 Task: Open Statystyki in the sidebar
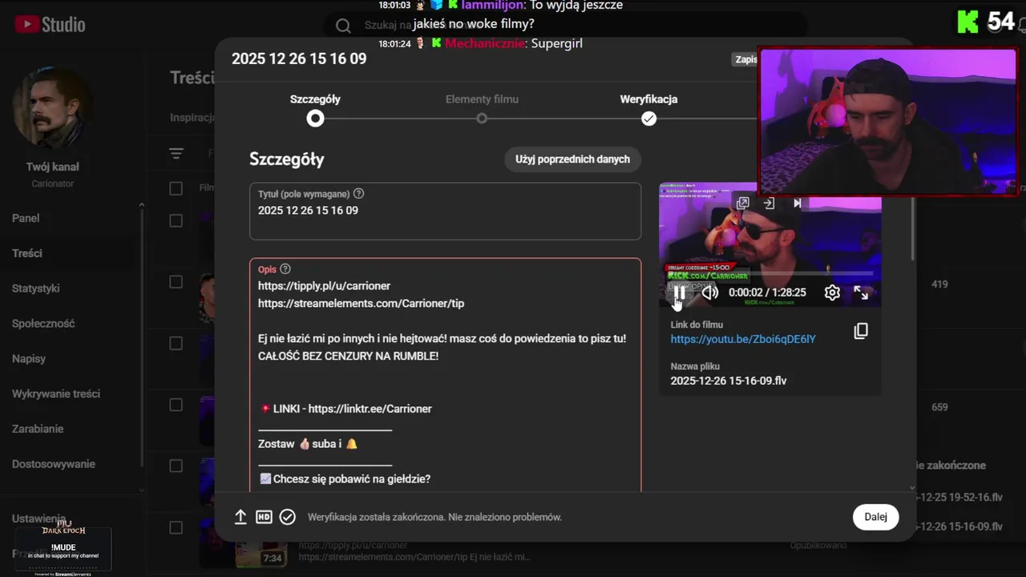(35, 288)
